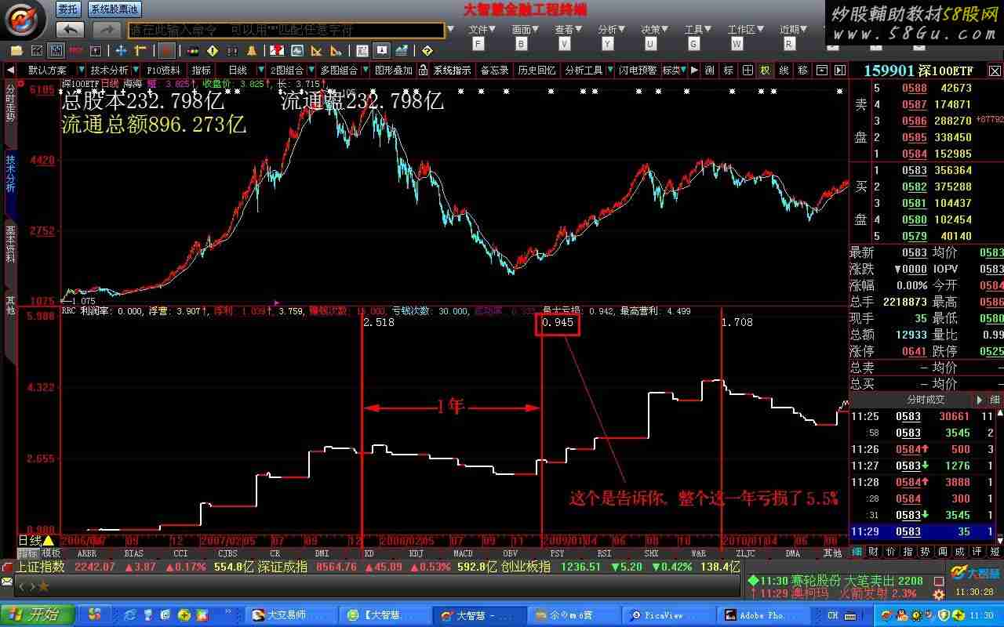Image resolution: width=1004 pixels, height=627 pixels.
Task: Click the 测 measure button
Action: pos(709,71)
